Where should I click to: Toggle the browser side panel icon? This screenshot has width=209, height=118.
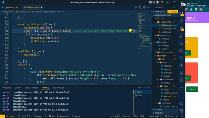(x=196, y=10)
